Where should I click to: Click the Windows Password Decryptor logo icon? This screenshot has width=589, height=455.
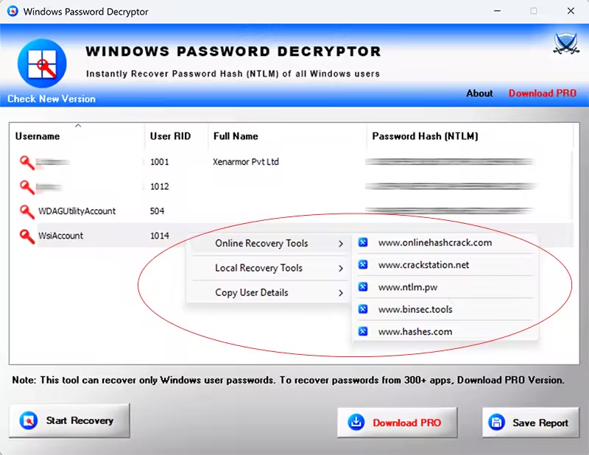pos(41,60)
